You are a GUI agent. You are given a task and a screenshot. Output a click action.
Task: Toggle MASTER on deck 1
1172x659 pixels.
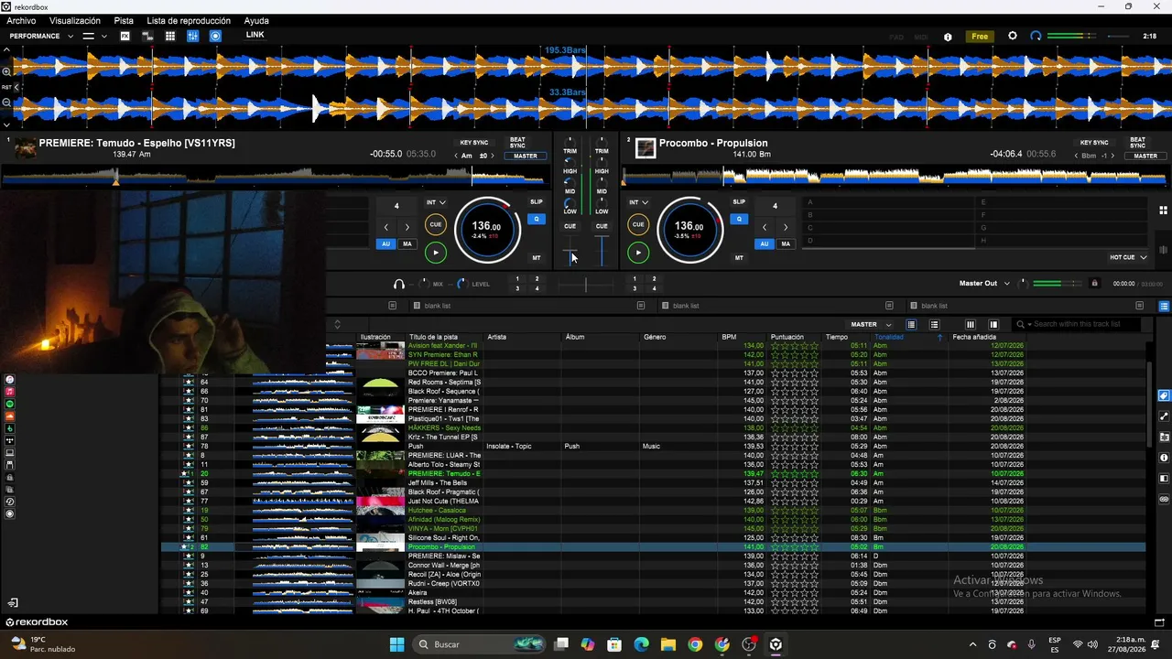click(526, 156)
